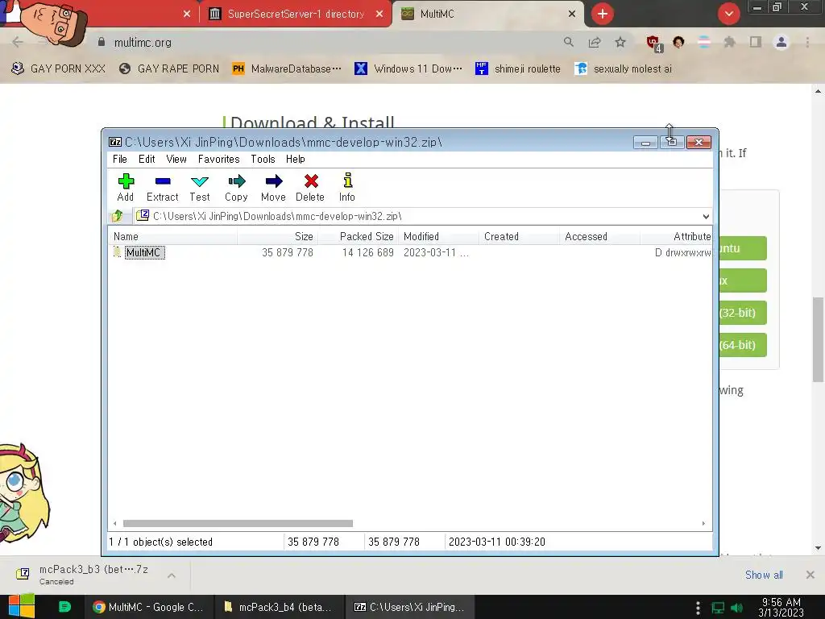The width and height of the screenshot is (825, 619).
Task: Extract the archive with the Extract icon
Action: 163,187
